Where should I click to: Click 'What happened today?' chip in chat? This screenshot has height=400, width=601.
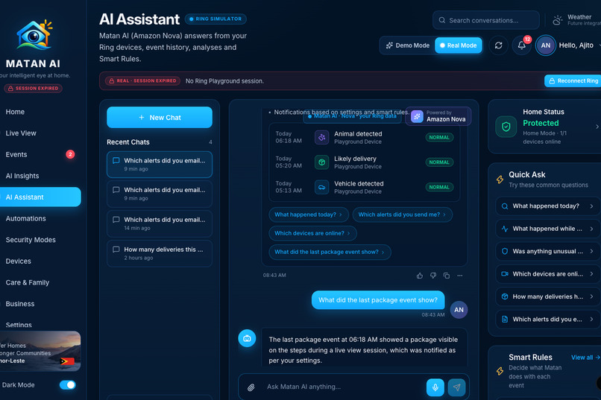click(309, 215)
